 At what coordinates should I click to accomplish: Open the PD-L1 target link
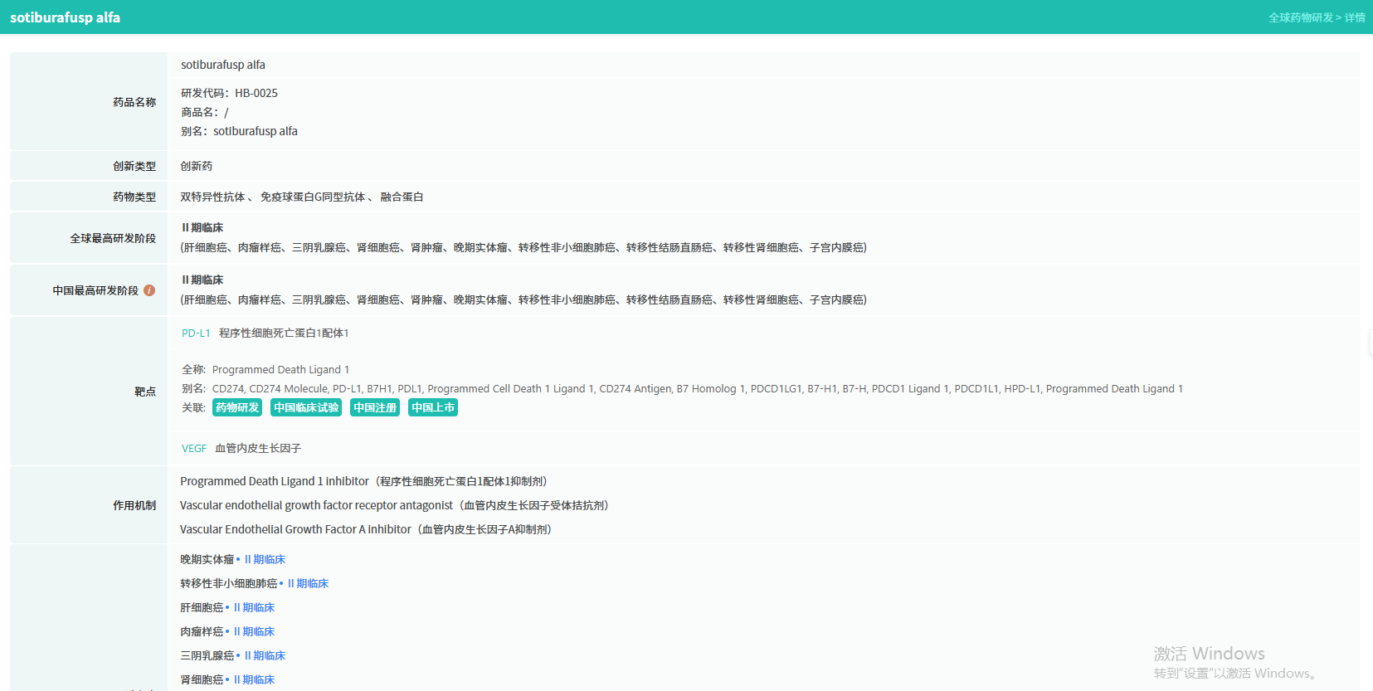click(196, 333)
